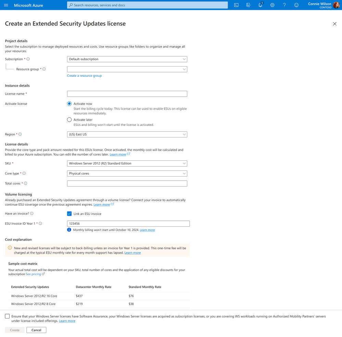Click the $76 standard rate cell

pos(131,296)
